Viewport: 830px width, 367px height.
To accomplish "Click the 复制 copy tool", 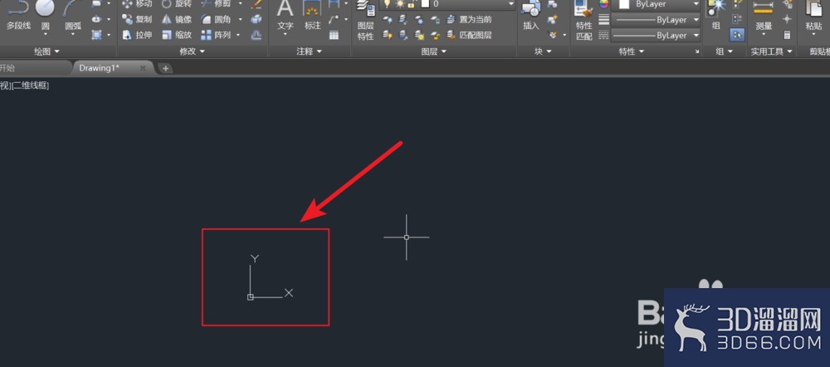I will pos(137,20).
